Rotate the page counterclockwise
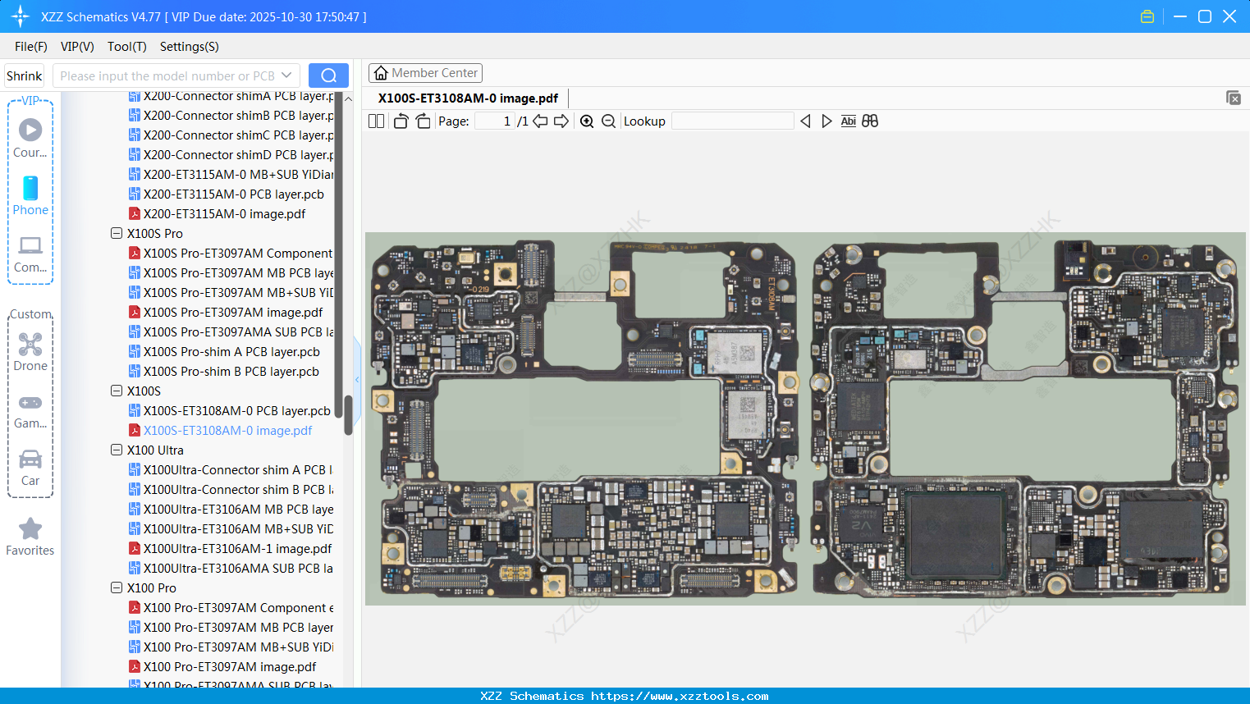 tap(401, 121)
